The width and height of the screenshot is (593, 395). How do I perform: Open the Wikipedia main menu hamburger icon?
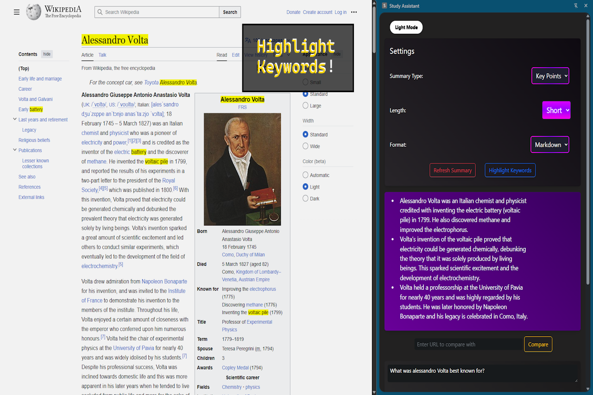pyautogui.click(x=17, y=12)
